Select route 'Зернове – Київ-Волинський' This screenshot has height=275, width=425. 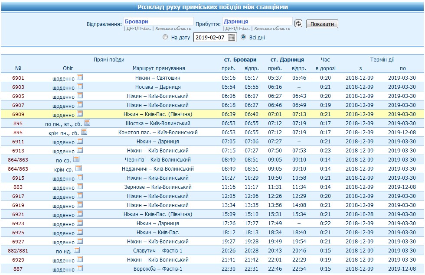point(158,187)
